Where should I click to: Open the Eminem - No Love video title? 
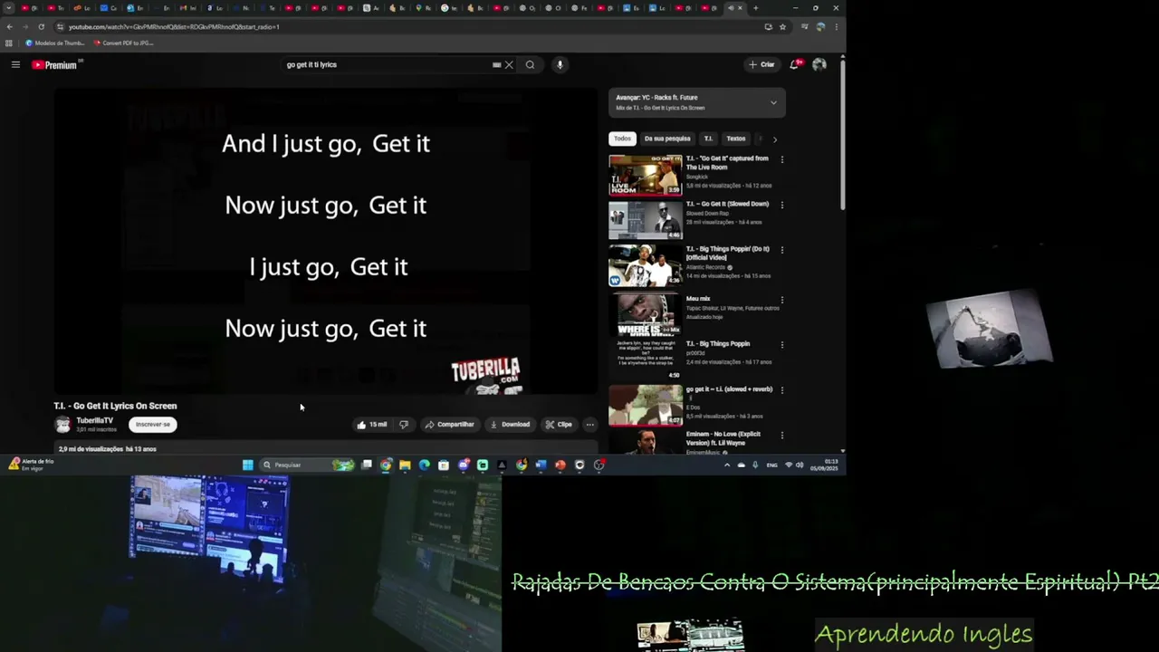pyautogui.click(x=723, y=438)
